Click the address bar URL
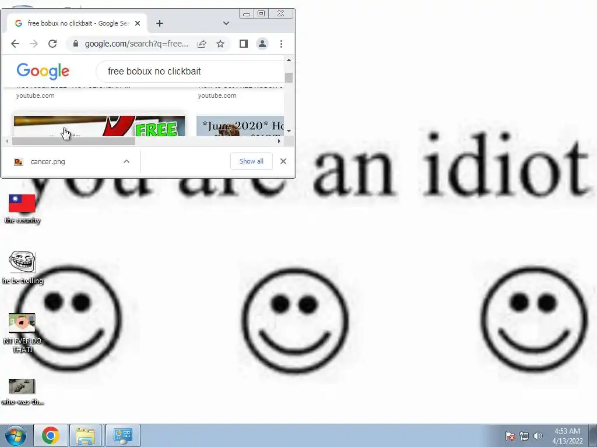Screen dimensions: 597x447 [136, 44]
